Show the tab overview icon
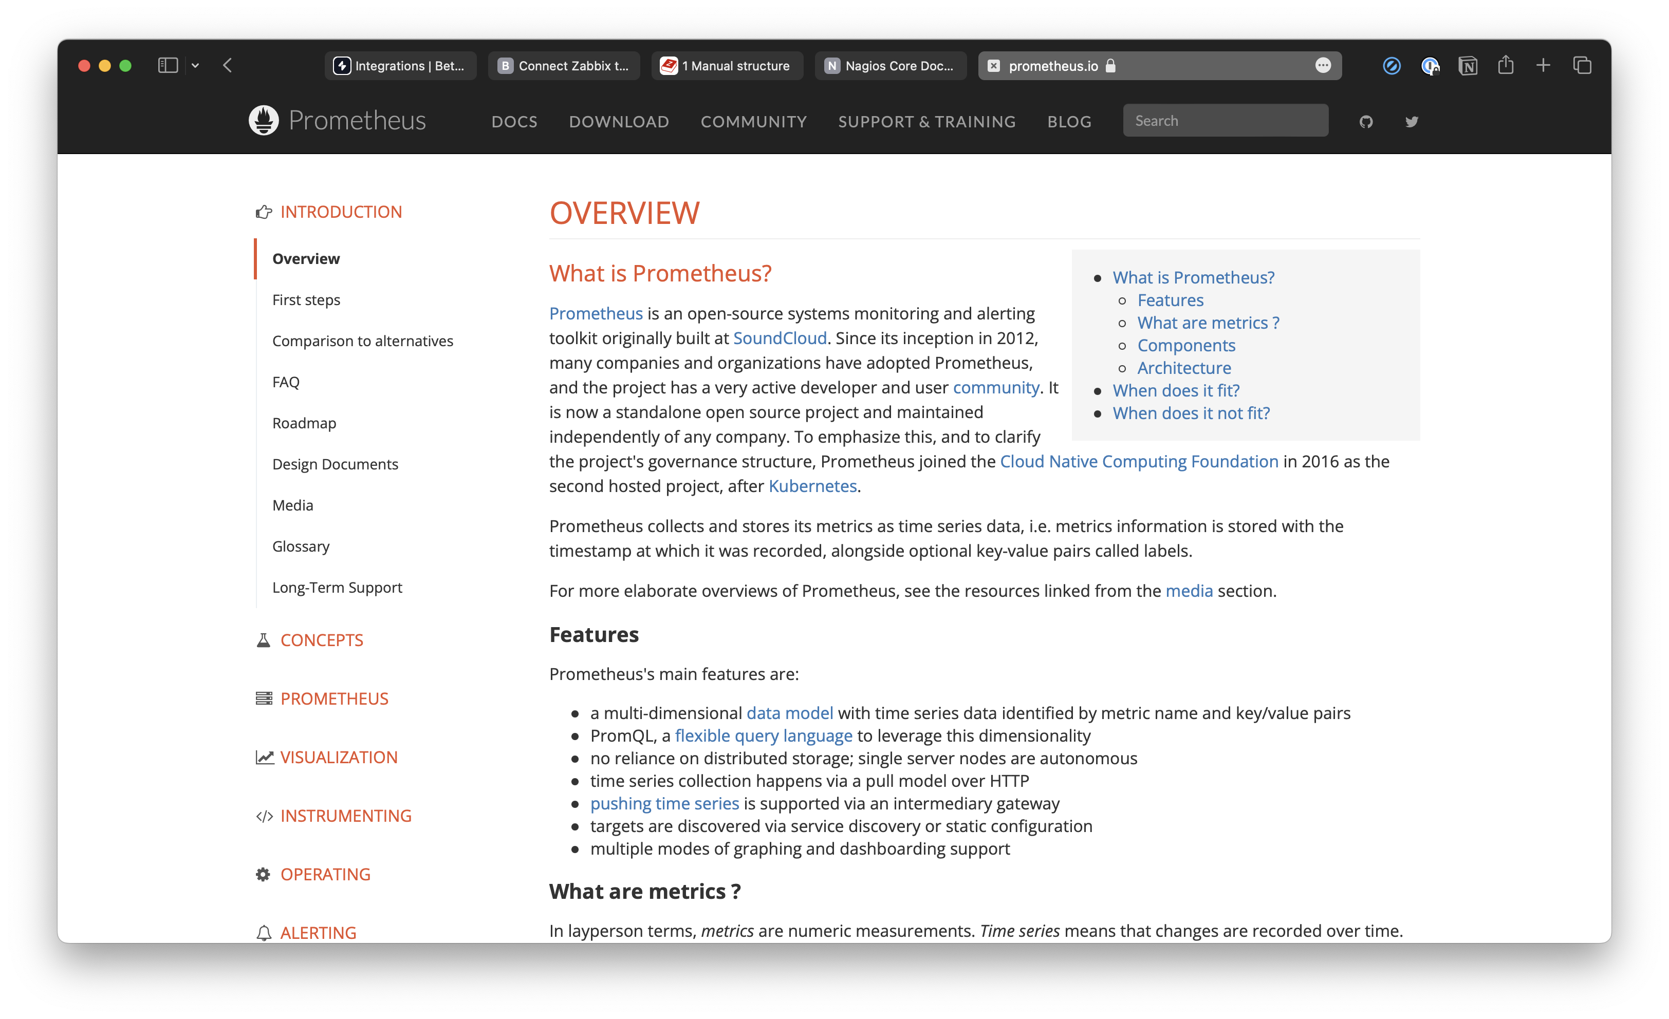1669x1019 pixels. click(x=1582, y=66)
